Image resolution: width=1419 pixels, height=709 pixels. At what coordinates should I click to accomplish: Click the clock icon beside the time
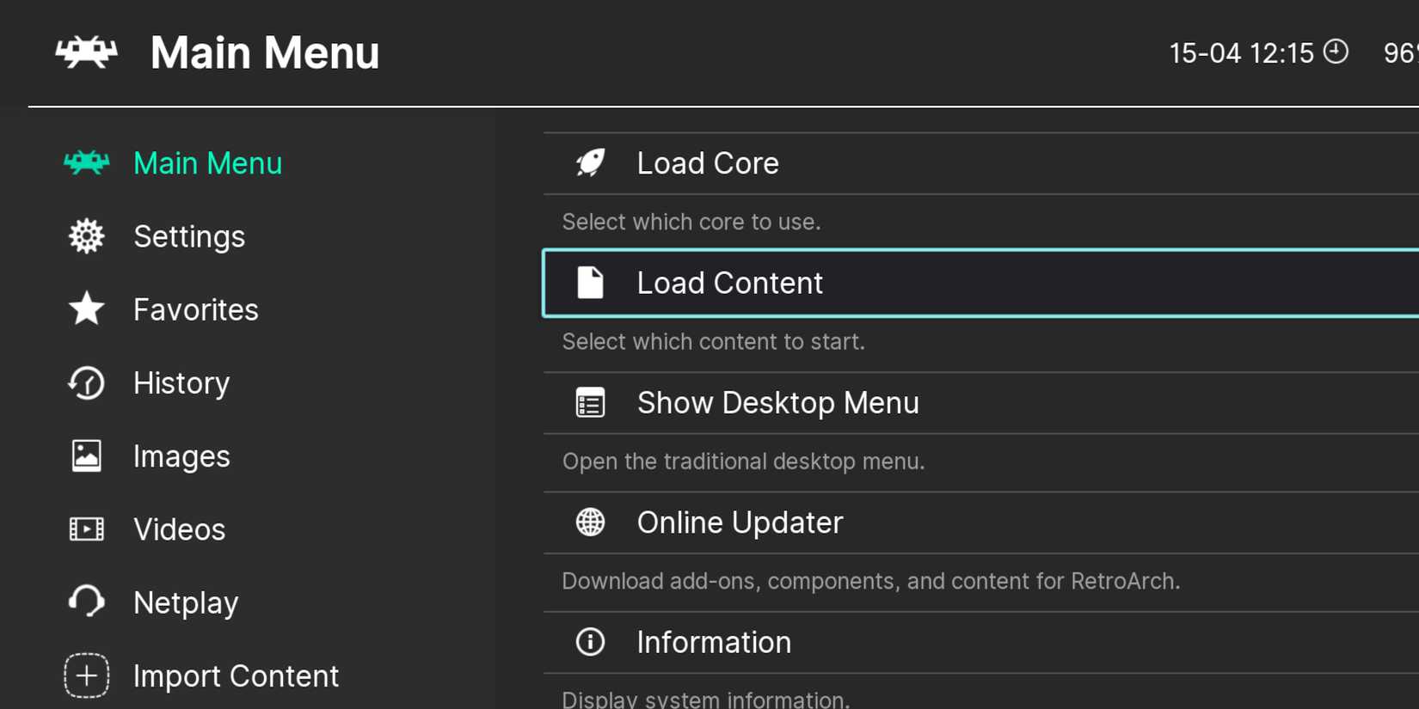pyautogui.click(x=1336, y=52)
